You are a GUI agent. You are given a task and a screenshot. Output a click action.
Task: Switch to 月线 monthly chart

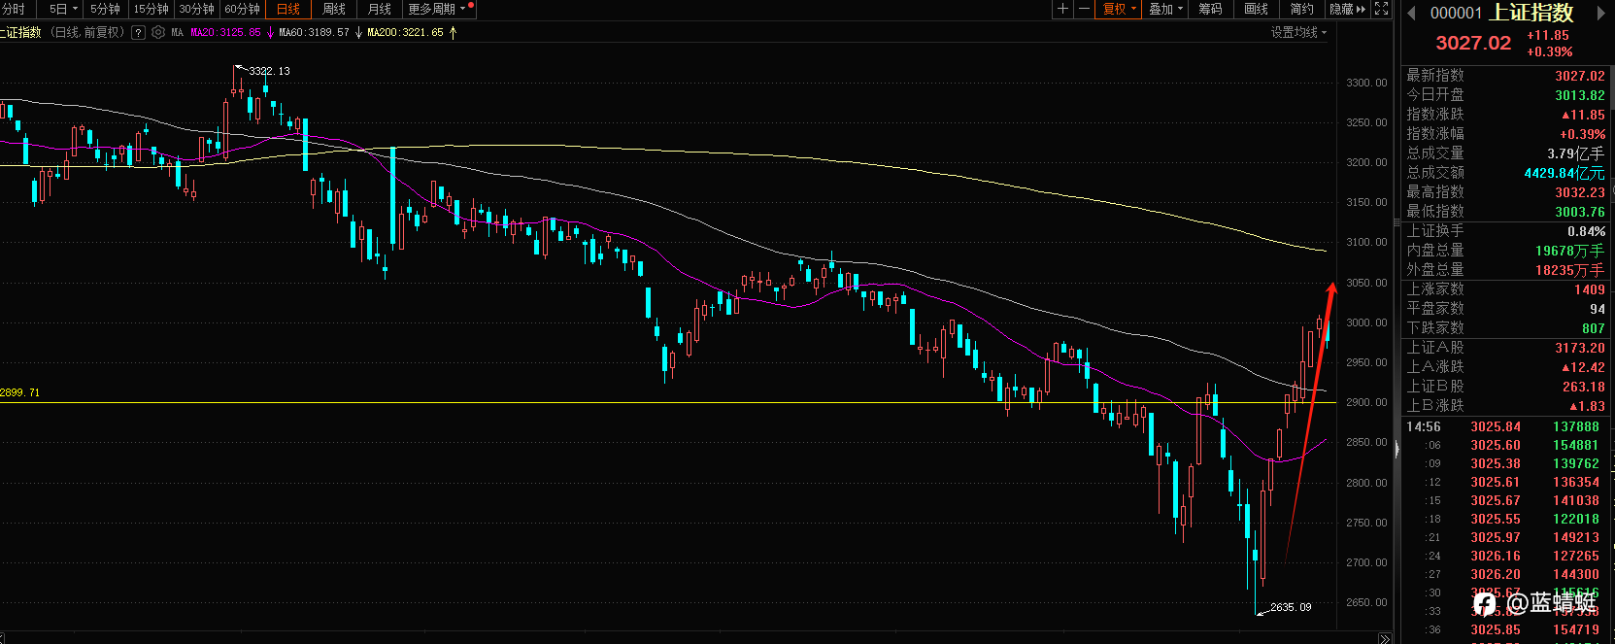380,9
